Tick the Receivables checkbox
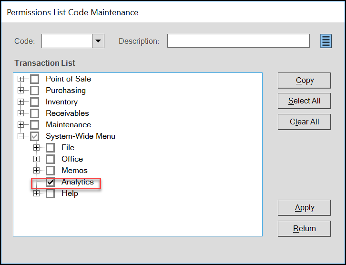The height and width of the screenshot is (265, 346). click(35, 113)
